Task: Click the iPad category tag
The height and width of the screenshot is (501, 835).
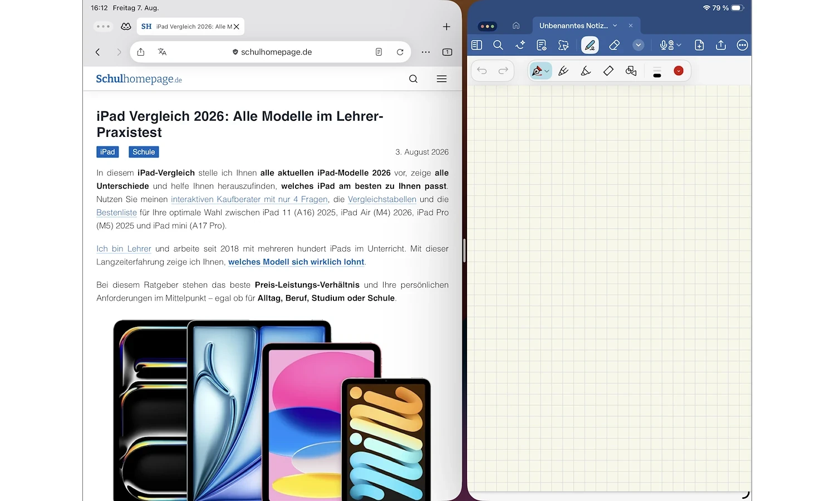Action: tap(107, 152)
